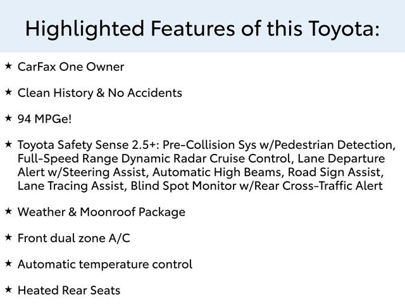Viewport: 405px width, 304px height.
Task: Click the Clean History & No Accidents line
Action: point(100,93)
